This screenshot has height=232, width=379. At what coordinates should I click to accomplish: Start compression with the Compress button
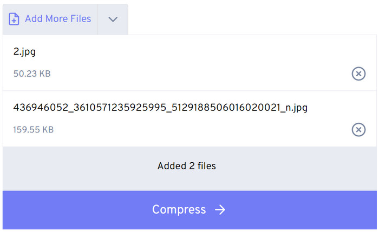point(190,210)
